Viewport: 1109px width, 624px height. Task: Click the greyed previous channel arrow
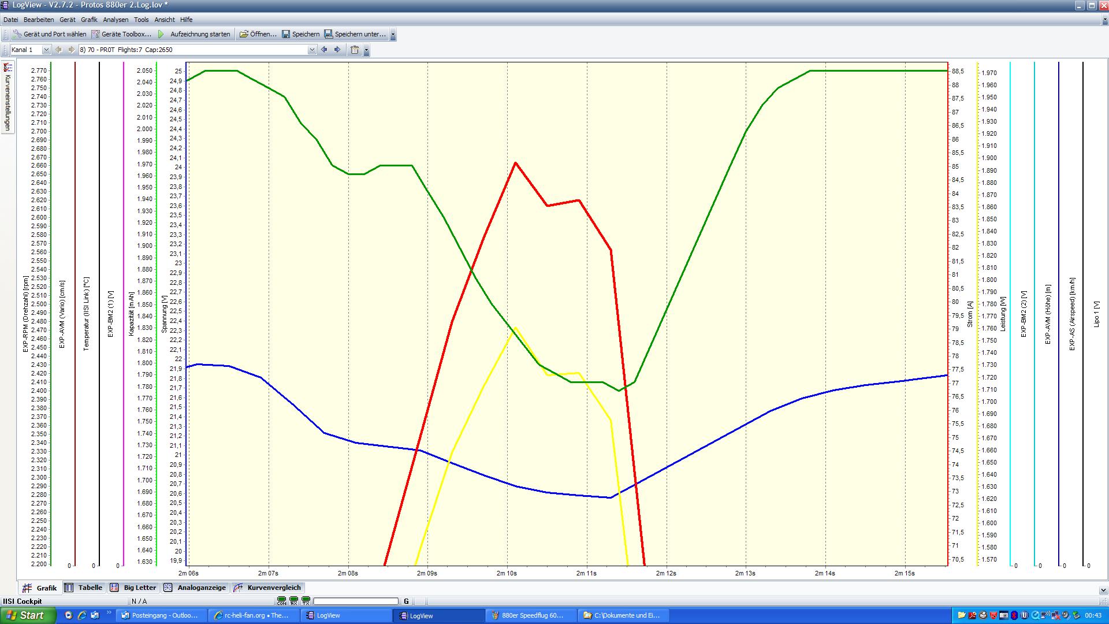click(x=58, y=50)
